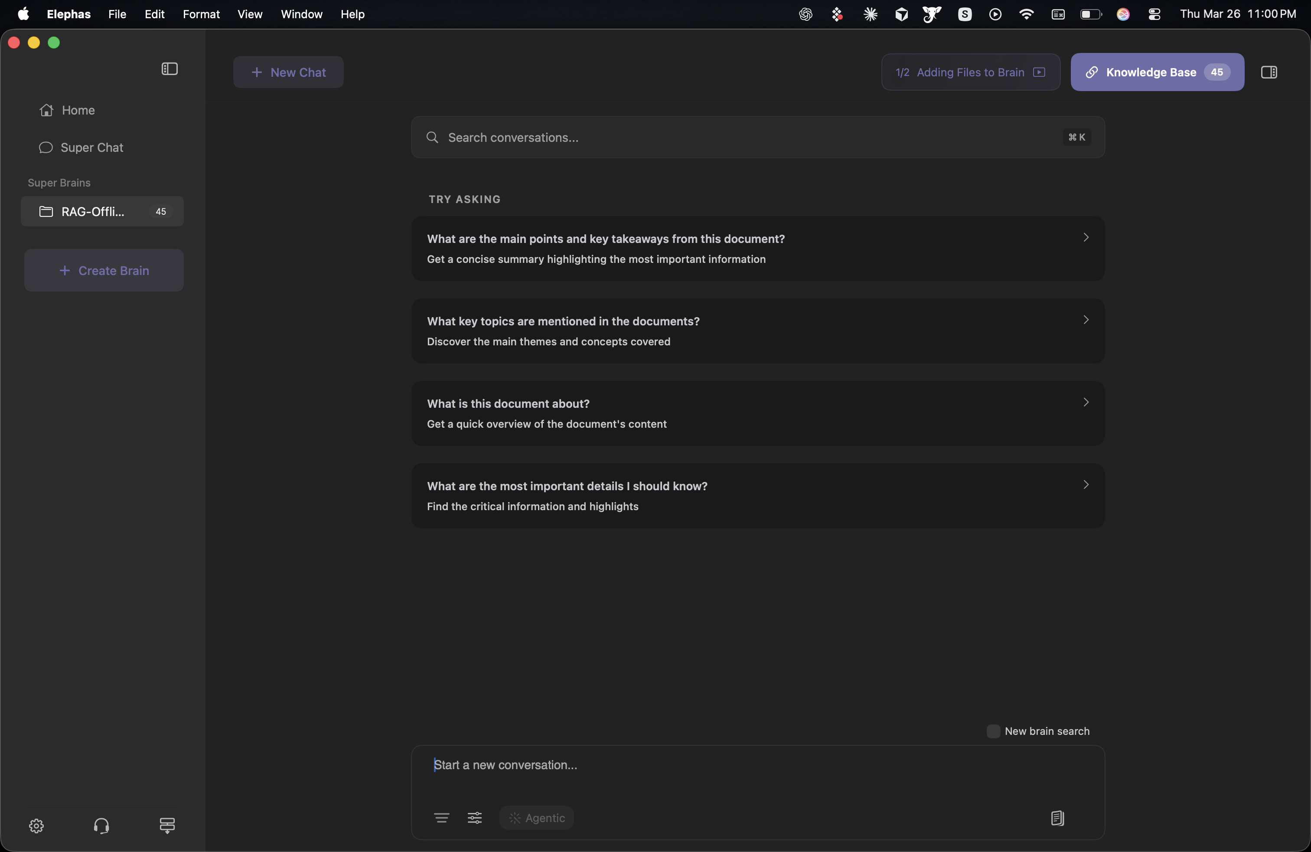
Task: Click the magnifier icon in search bar
Action: (x=432, y=137)
